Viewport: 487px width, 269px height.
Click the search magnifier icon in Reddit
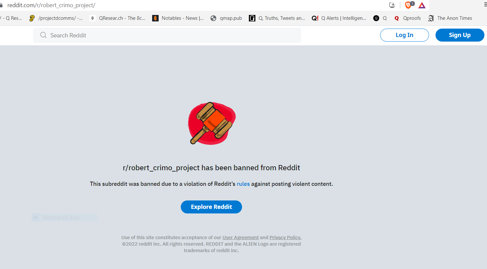point(43,35)
